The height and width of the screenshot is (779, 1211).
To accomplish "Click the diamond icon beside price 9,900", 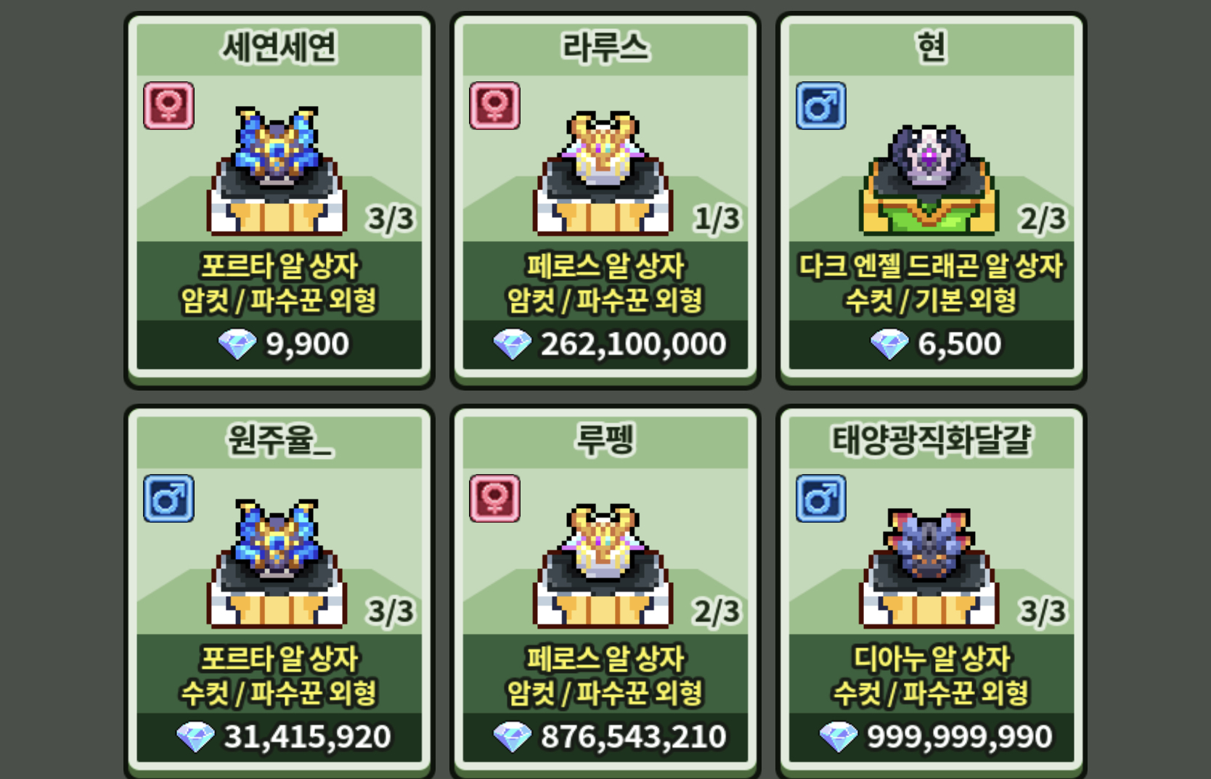I will tap(237, 344).
